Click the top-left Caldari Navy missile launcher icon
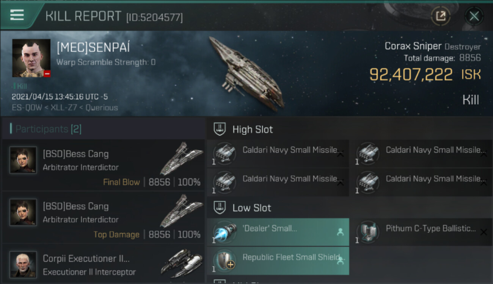This screenshot has height=284, width=493. [x=225, y=154]
